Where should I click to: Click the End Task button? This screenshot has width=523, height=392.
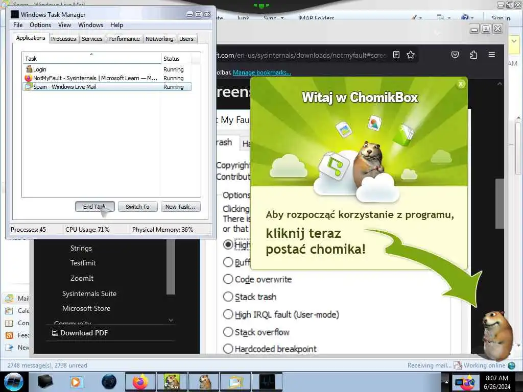[95, 207]
